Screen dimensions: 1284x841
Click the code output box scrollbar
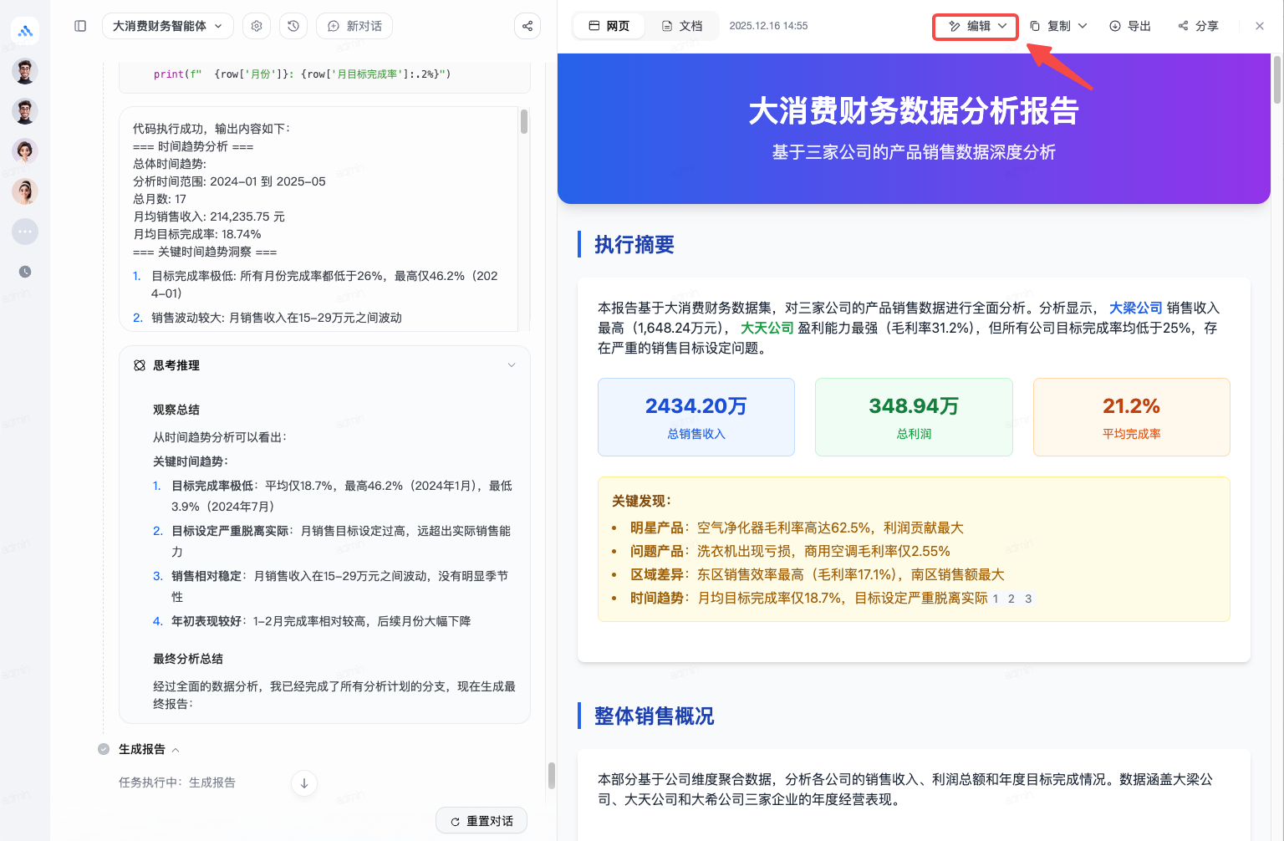(524, 122)
